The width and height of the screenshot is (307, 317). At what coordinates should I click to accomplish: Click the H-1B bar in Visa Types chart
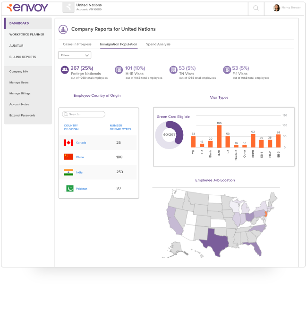[x=219, y=136]
